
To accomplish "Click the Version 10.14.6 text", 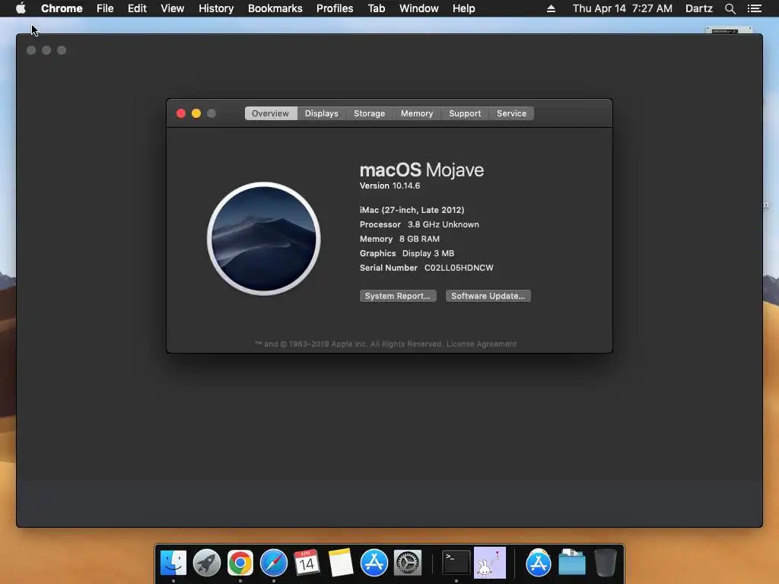I will (390, 186).
